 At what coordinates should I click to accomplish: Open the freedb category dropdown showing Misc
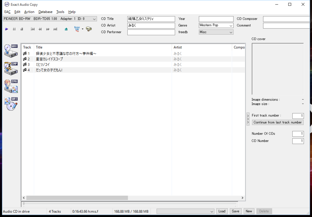216,32
